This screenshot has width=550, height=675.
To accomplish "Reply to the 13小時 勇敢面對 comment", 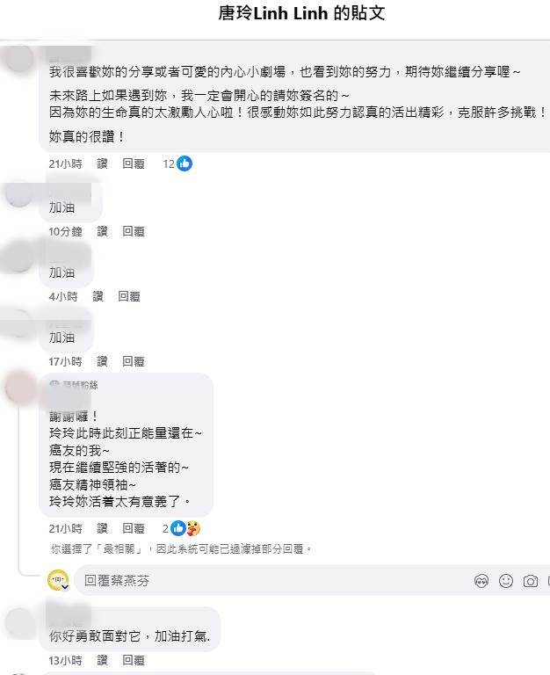I will pos(133,660).
